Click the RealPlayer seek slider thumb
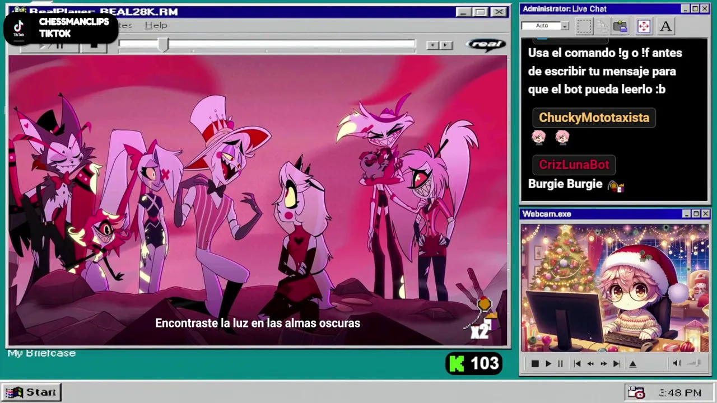Viewport: 717px width, 403px height. coord(162,45)
